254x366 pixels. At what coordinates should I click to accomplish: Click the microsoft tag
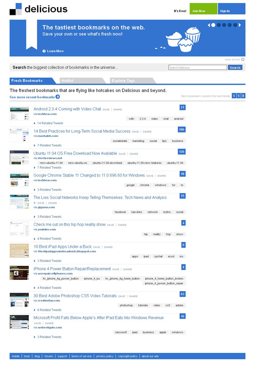[x=121, y=332]
